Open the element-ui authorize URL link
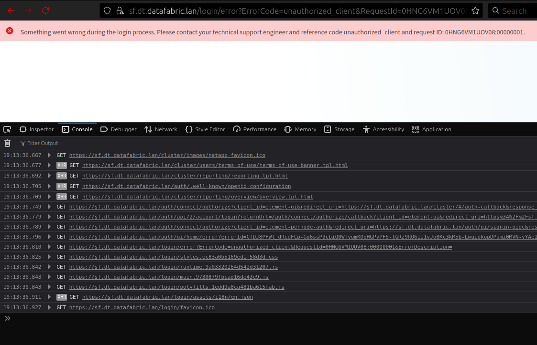Screen dimensions: 537x345 (x=303, y=207)
